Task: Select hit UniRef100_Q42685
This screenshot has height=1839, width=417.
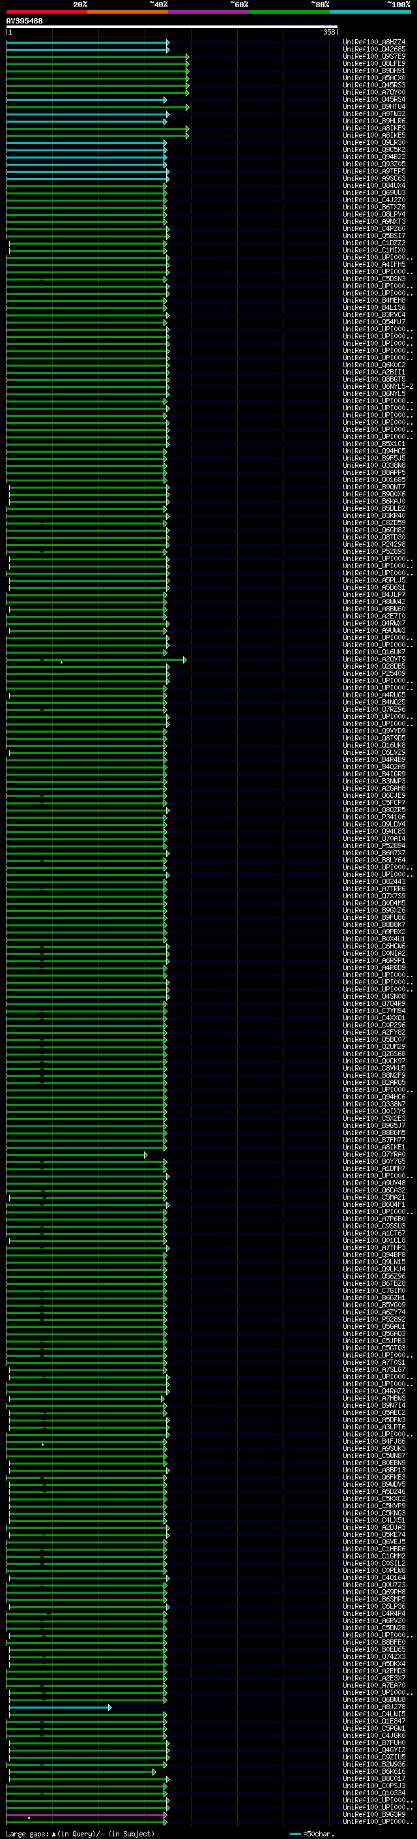Action: click(x=374, y=50)
